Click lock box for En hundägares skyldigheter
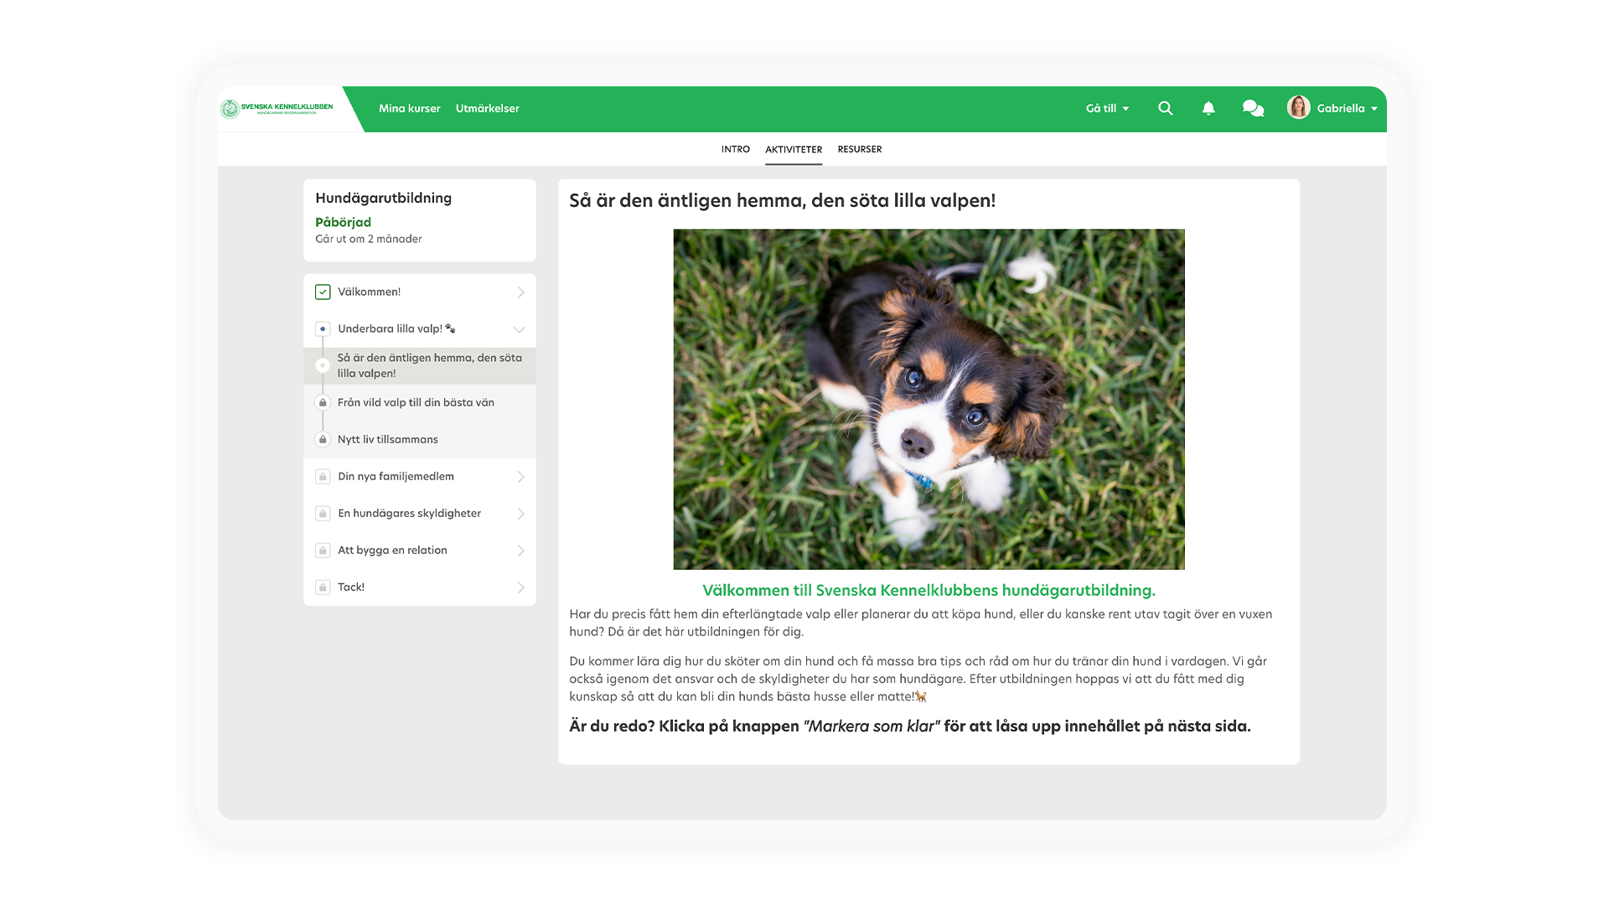 coord(323,514)
